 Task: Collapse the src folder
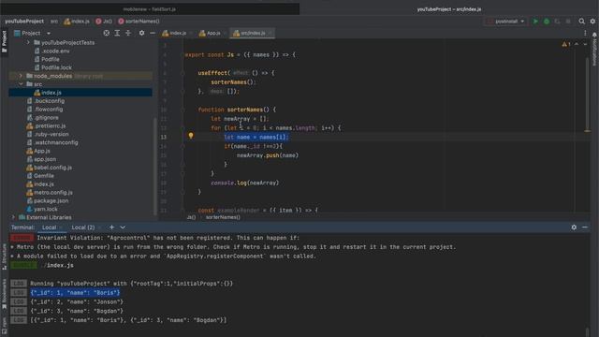[21, 84]
